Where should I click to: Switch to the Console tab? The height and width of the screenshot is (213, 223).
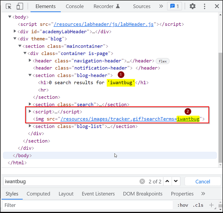pos(75,6)
